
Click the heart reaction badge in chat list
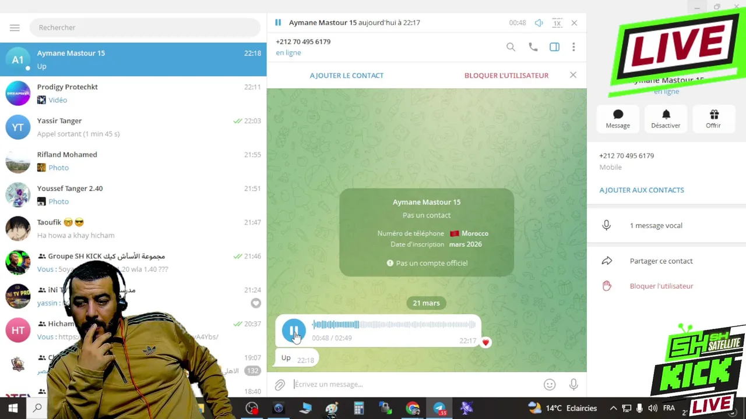pos(256,303)
